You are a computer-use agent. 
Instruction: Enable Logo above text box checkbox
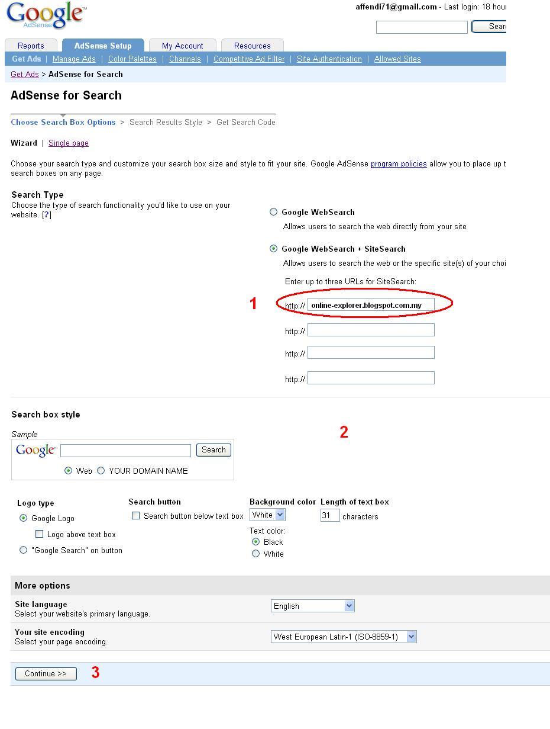(40, 534)
